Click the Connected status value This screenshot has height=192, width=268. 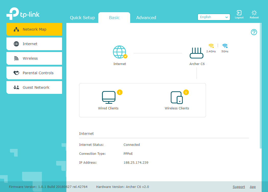point(132,145)
